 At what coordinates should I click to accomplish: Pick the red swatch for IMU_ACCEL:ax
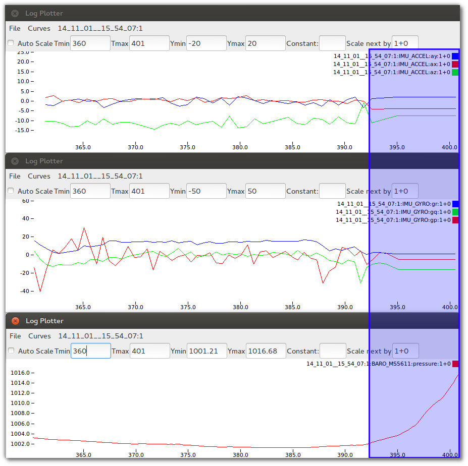point(455,64)
